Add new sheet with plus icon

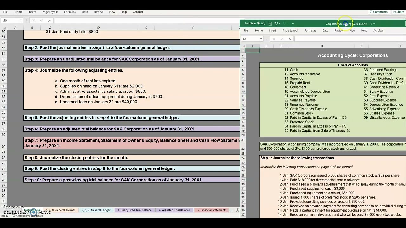tap(238, 210)
